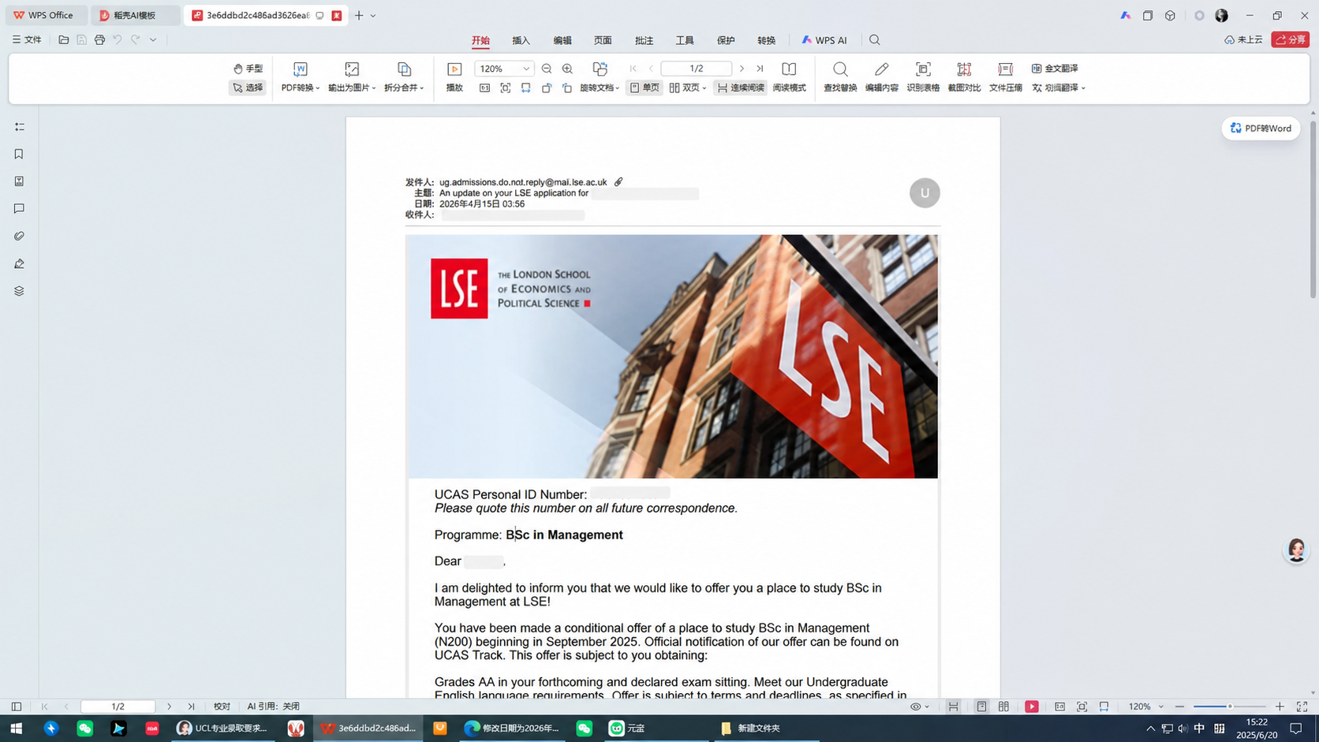The image size is (1319, 742).
Task: Open the 页面 ribbon tab
Action: click(603, 40)
